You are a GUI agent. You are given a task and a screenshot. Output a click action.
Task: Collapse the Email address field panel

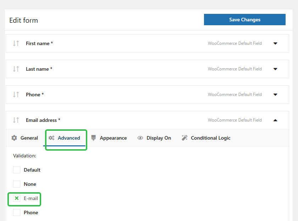275,120
